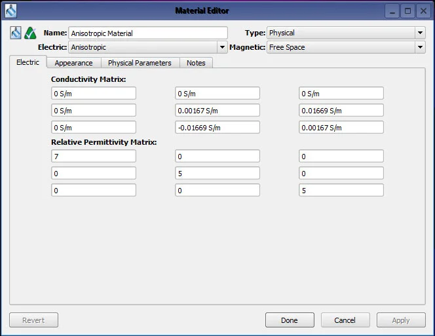Click permittivity row 1 column 2 field
This screenshot has height=336, width=435.
click(x=217, y=156)
